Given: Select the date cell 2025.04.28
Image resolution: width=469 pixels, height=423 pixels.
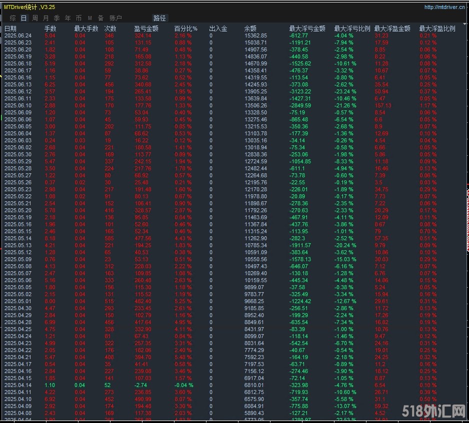Looking at the screenshot, I should click(x=18, y=322).
